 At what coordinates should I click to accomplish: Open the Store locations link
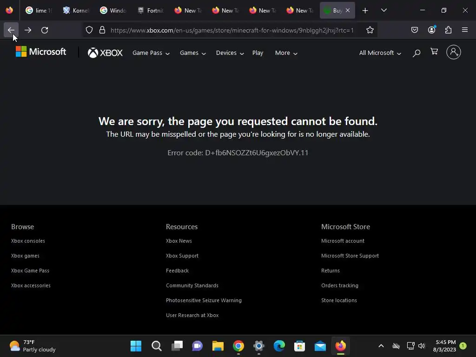[339, 300]
